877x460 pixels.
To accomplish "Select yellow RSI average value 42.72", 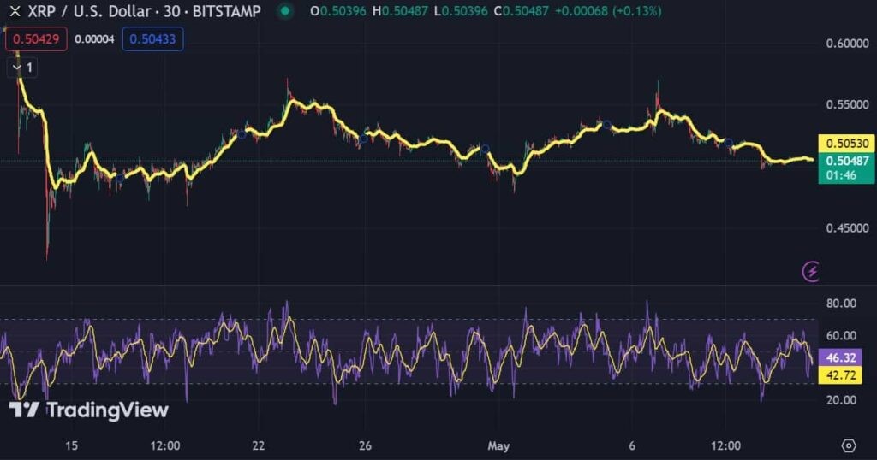I will (841, 375).
